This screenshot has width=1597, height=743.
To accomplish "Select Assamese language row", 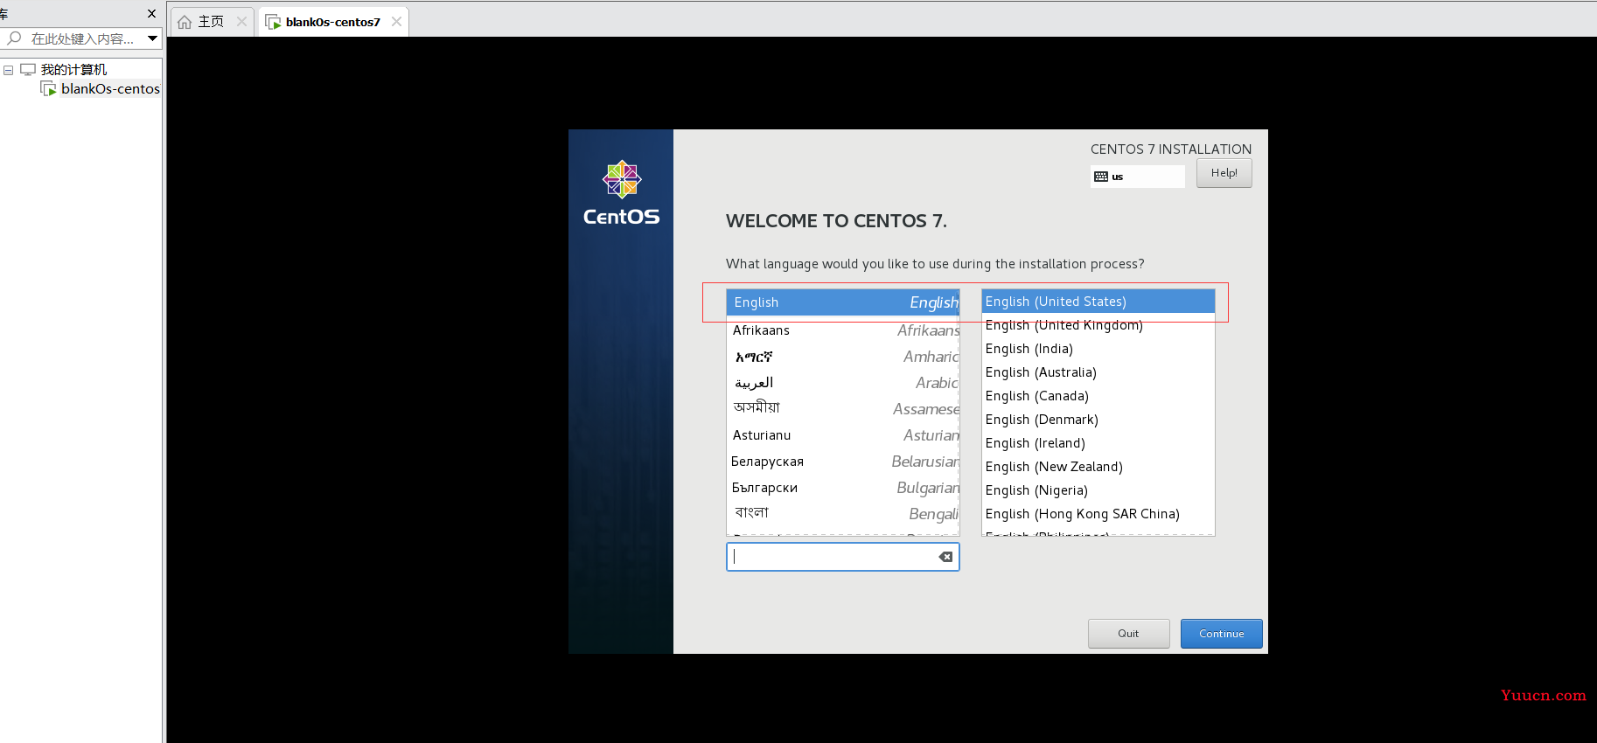I will [x=843, y=409].
